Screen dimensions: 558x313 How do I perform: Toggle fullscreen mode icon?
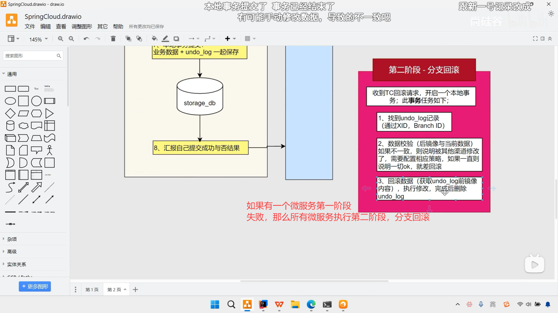click(x=535, y=39)
